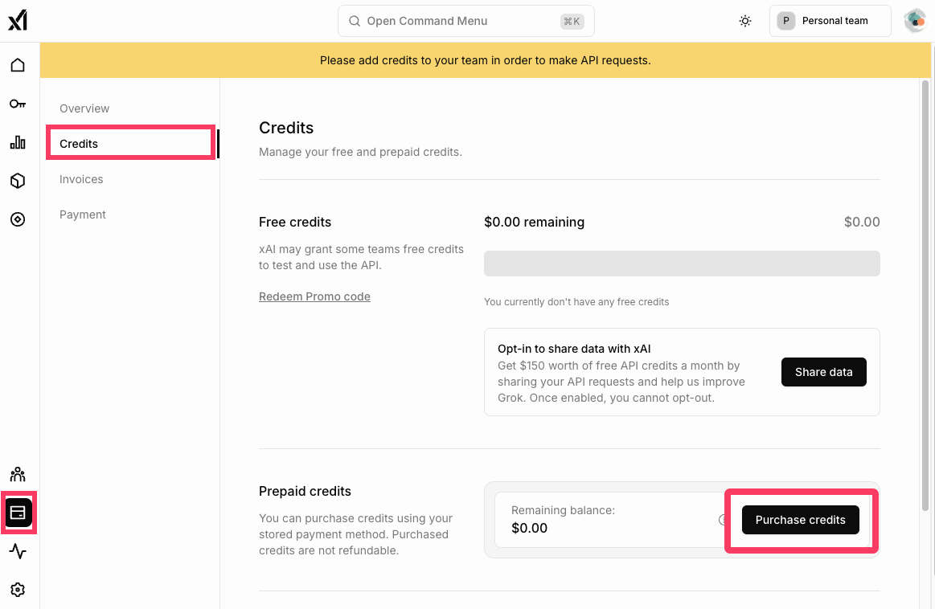The width and height of the screenshot is (935, 609).
Task: Open API Keys via key icon
Action: [18, 104]
